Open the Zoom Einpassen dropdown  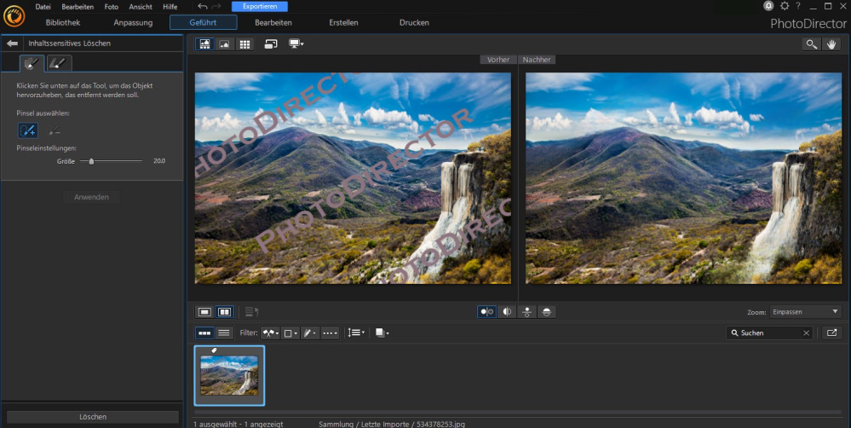point(805,312)
